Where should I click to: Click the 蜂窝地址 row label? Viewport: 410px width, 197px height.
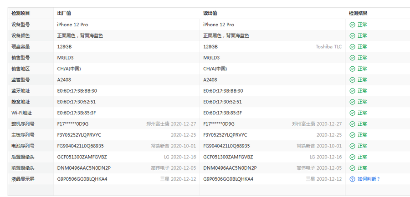click(20, 102)
